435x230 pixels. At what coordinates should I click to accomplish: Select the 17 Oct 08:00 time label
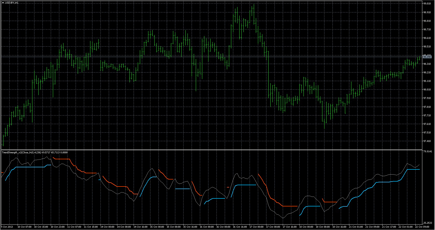(x=273, y=227)
